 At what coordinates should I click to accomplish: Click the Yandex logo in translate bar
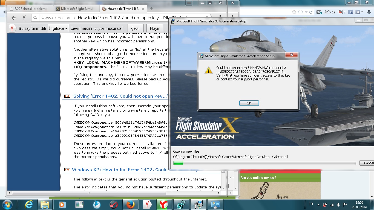(x=12, y=28)
